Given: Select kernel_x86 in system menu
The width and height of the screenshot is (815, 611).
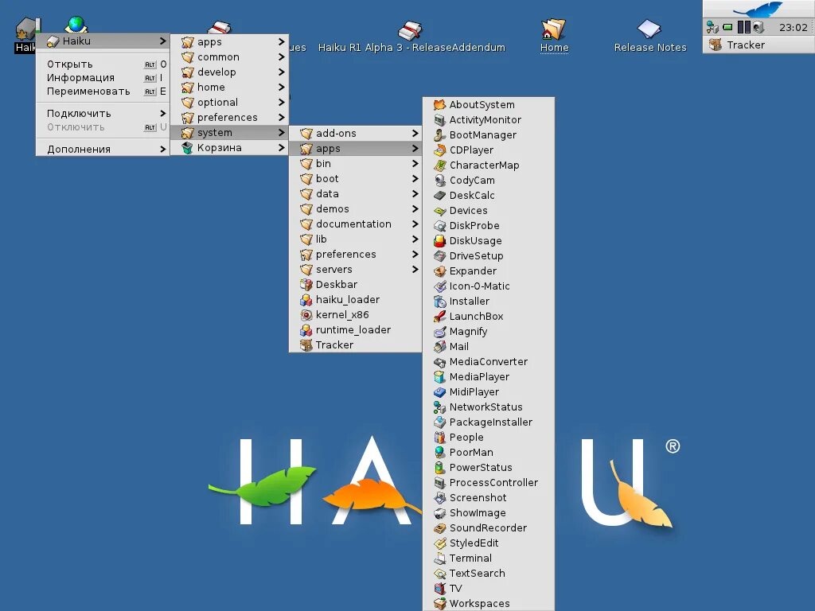Looking at the screenshot, I should 355,314.
